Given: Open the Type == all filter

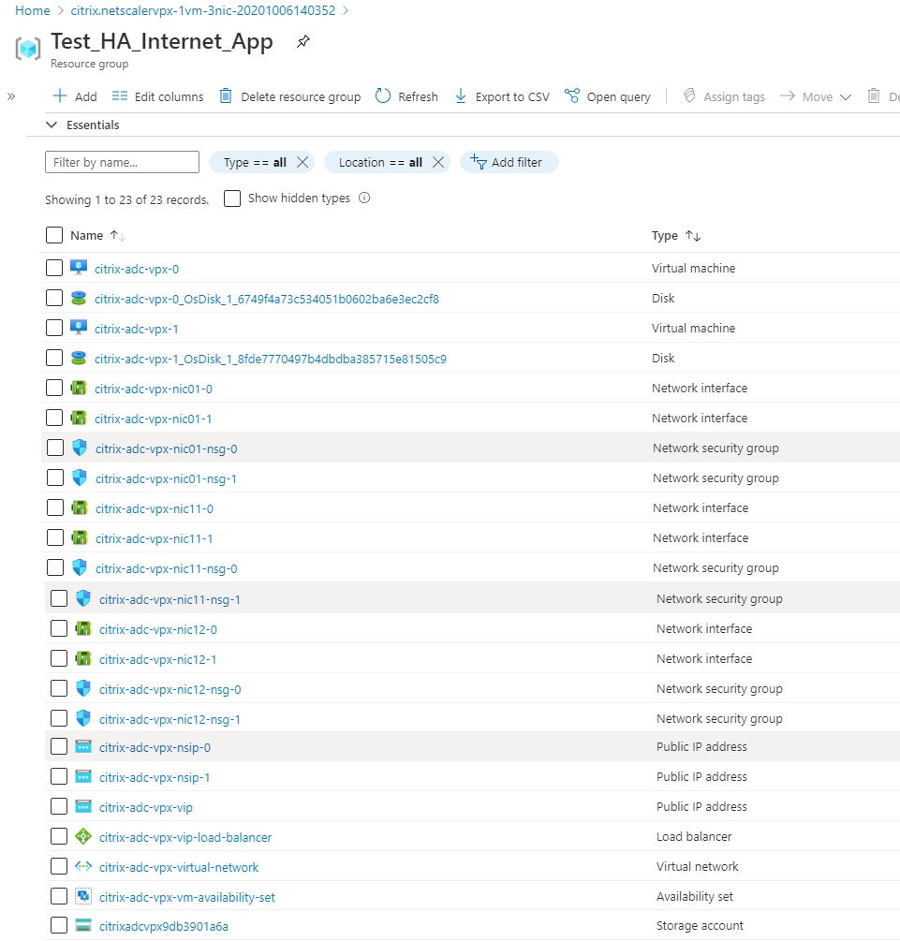Looking at the screenshot, I should [255, 162].
